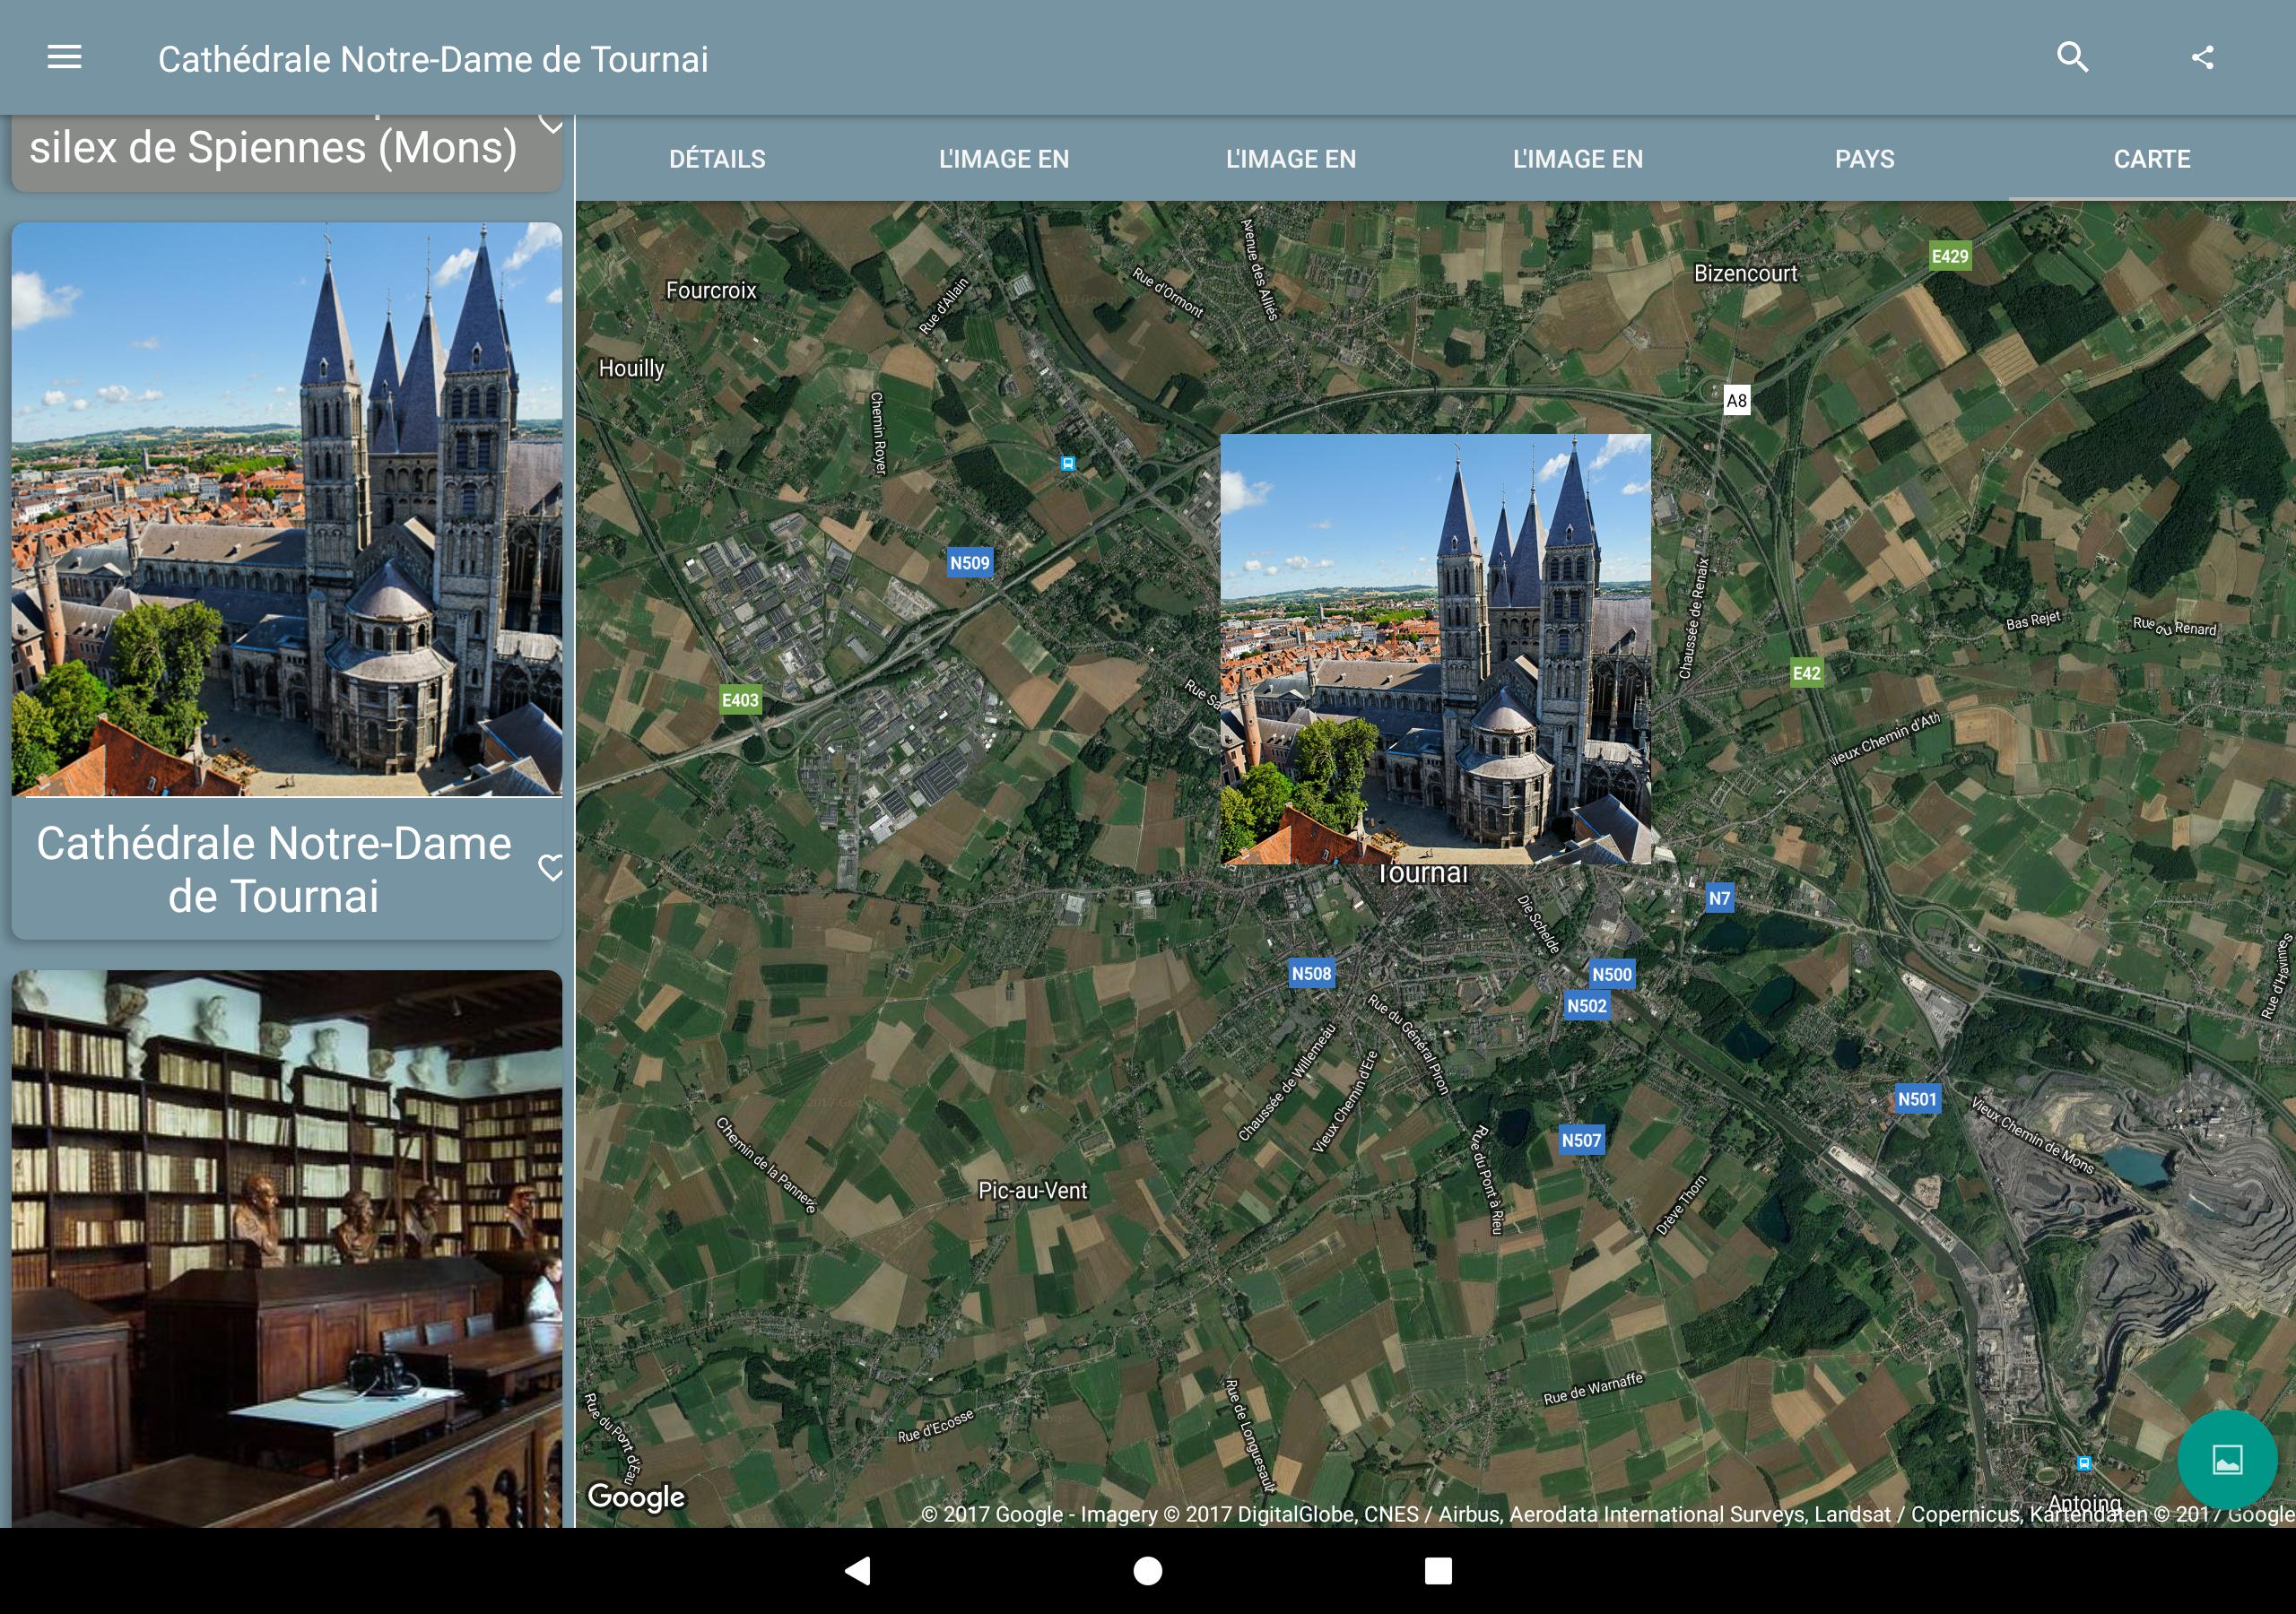Tap the cathedral image marker on map
This screenshot has width=2296, height=1614.
1435,648
